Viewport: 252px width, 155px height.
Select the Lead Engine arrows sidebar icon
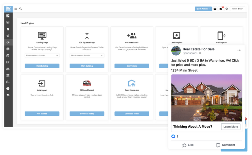(8, 42)
